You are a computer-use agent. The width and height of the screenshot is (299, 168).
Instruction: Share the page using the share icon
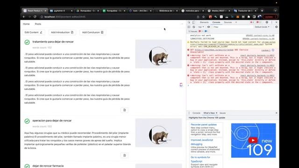pyautogui.click(x=198, y=17)
